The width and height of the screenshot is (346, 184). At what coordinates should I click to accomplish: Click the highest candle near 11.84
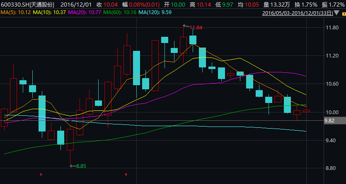[184, 45]
